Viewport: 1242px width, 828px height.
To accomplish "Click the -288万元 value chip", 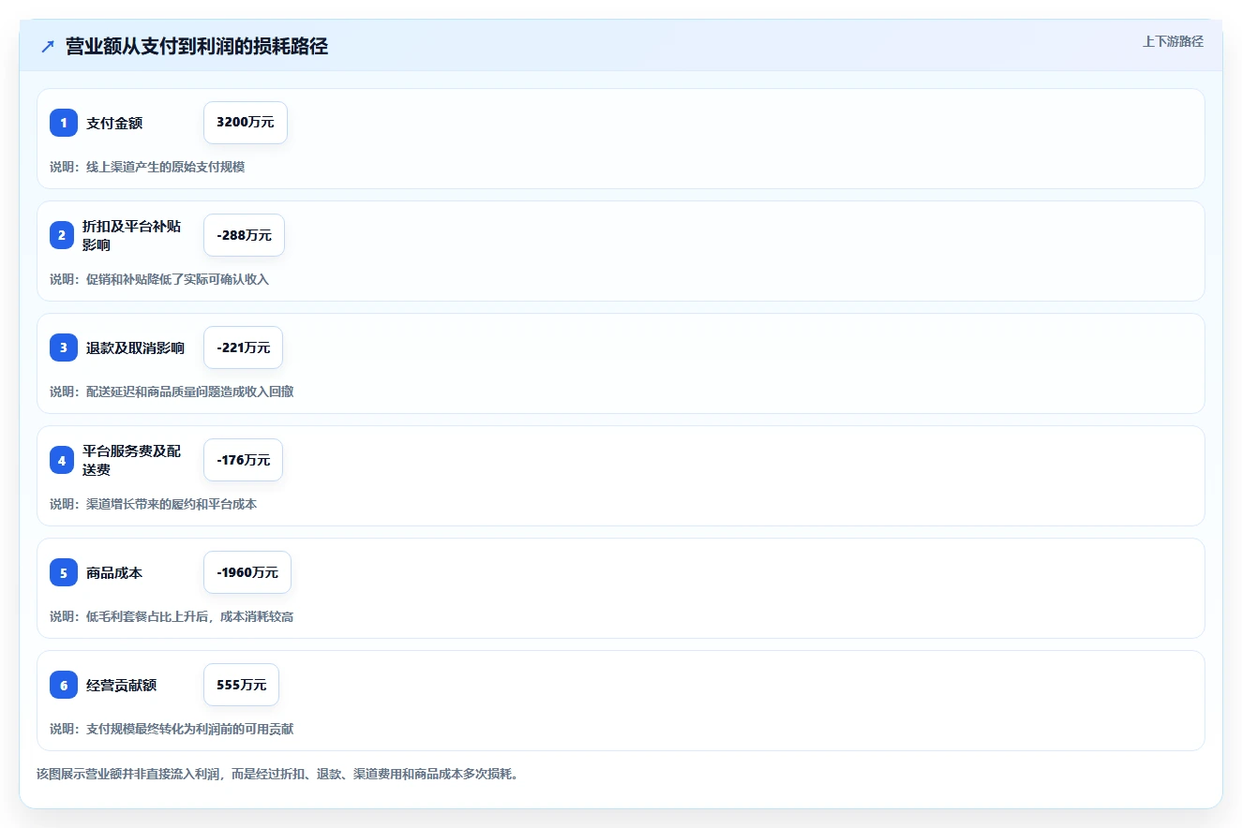I will [x=244, y=235].
